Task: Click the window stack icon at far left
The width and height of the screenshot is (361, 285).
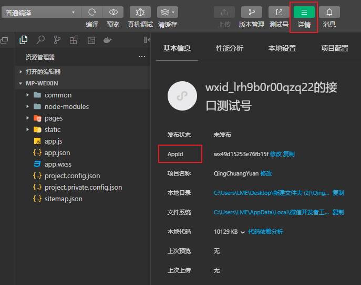Action: click(x=4, y=40)
